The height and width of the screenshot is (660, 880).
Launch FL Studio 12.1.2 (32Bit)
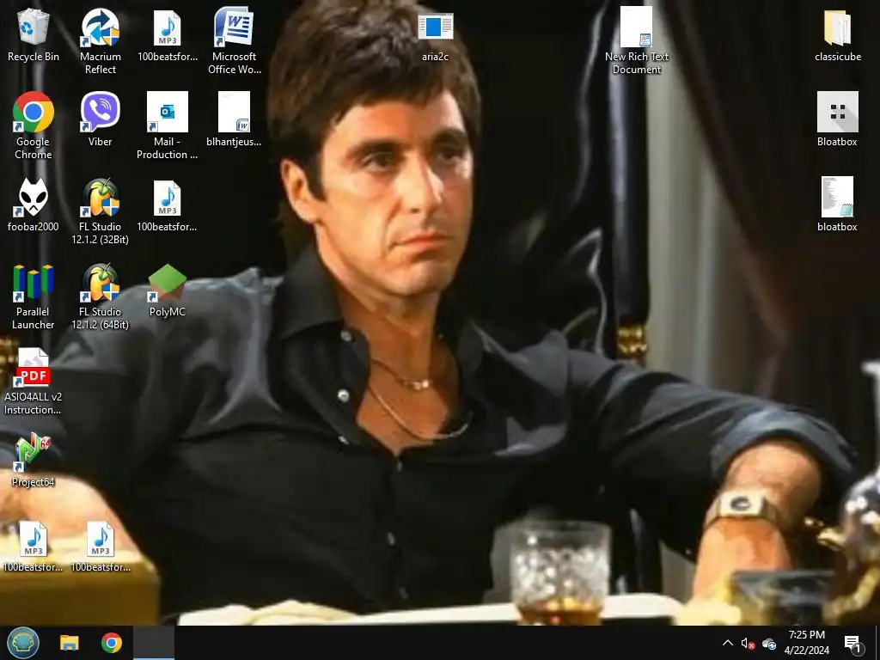point(100,211)
